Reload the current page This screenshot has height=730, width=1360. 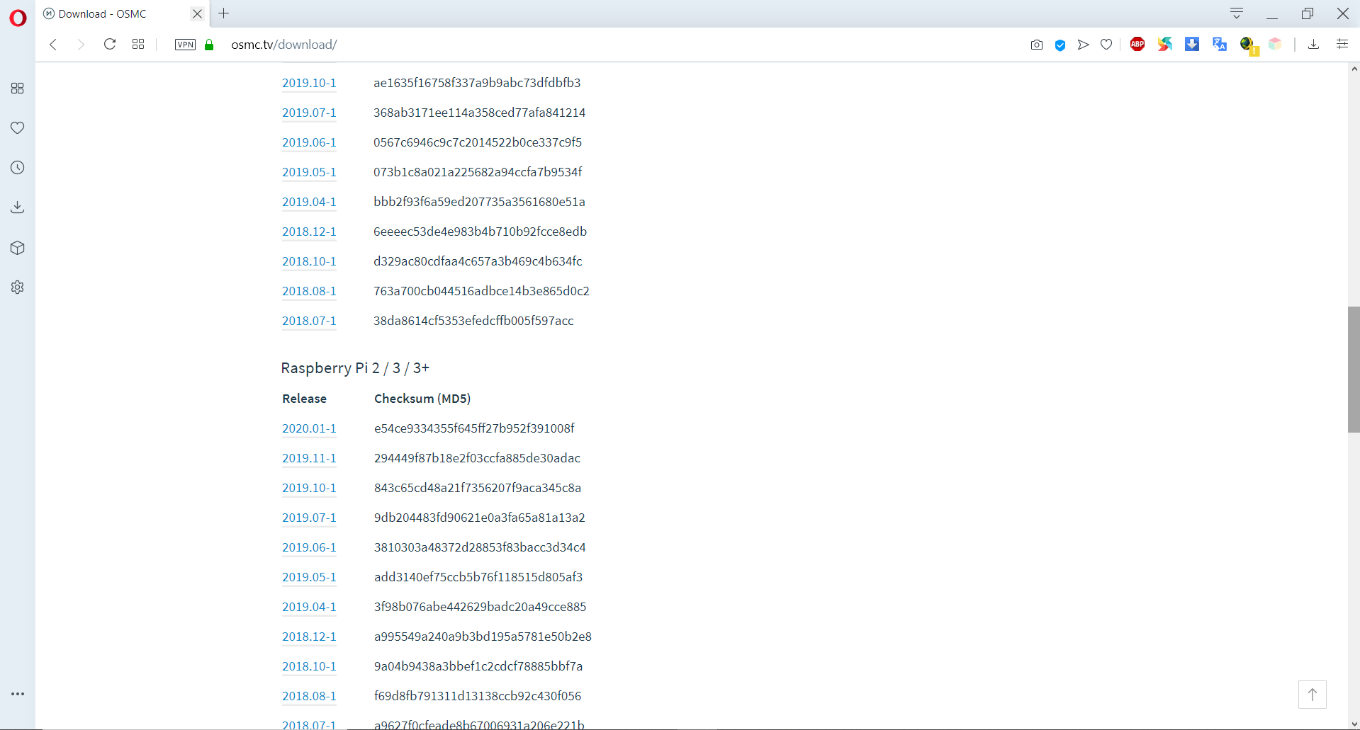point(110,45)
